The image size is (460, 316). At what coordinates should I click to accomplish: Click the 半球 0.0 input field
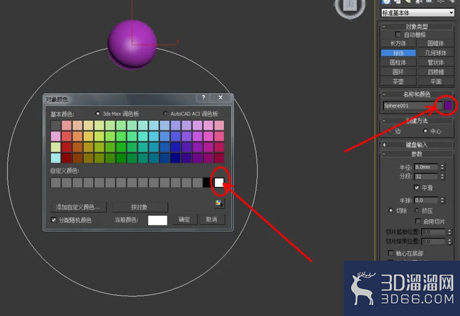426,200
